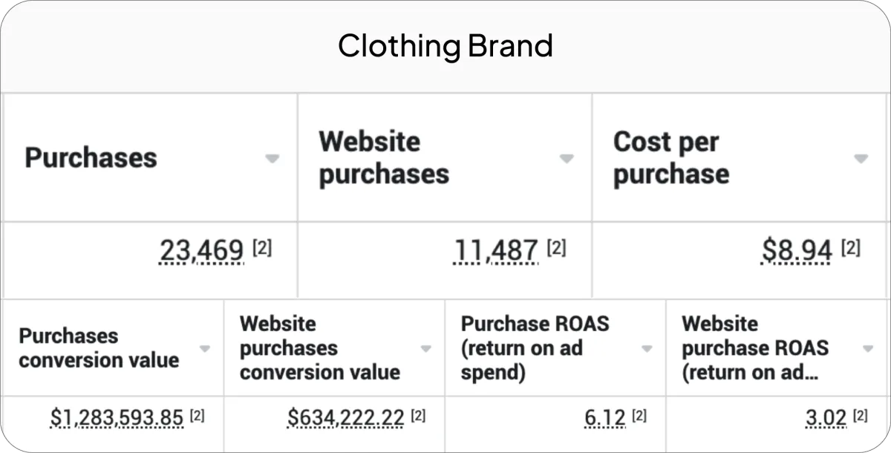Click the $634,222.22 conversion value
This screenshot has width=891, height=453.
click(x=345, y=418)
